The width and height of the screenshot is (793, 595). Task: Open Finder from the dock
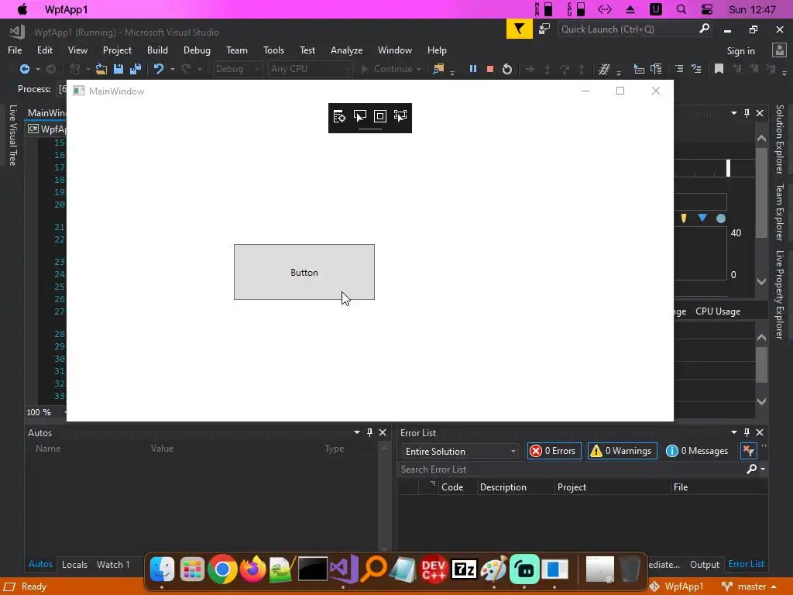click(x=163, y=569)
